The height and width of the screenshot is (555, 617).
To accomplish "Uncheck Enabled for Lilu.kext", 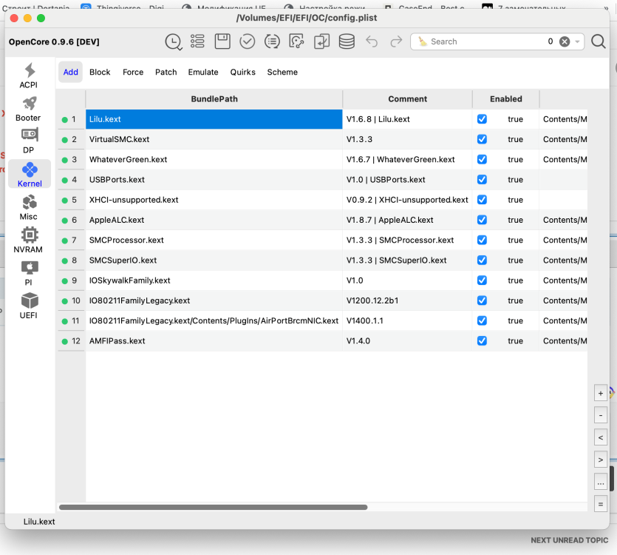I will 482,119.
